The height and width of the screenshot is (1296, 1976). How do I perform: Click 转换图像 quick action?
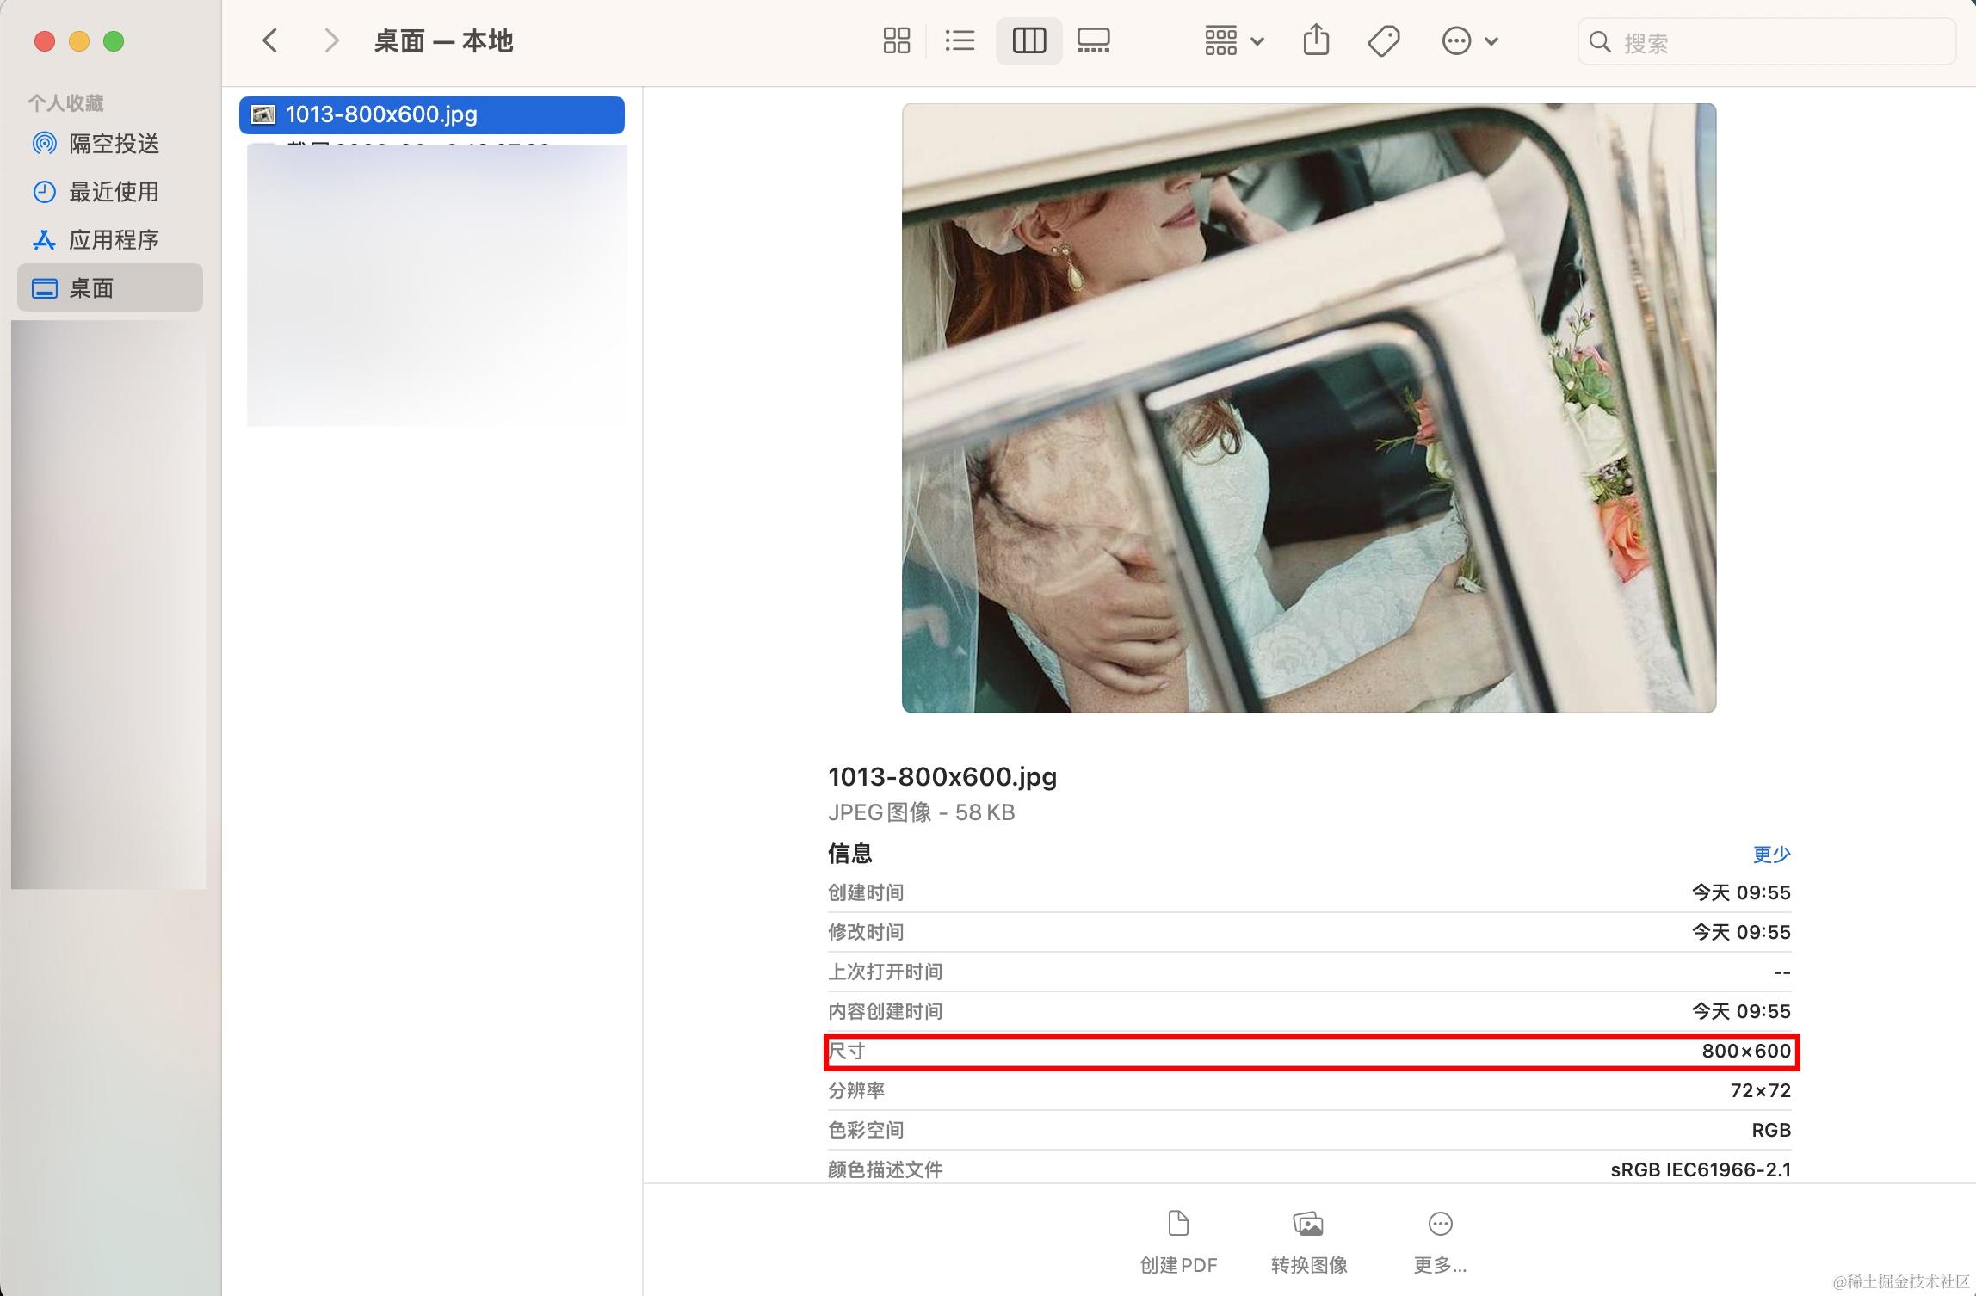coord(1309,1242)
